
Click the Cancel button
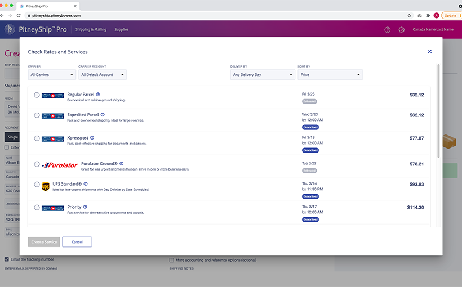[x=77, y=242]
